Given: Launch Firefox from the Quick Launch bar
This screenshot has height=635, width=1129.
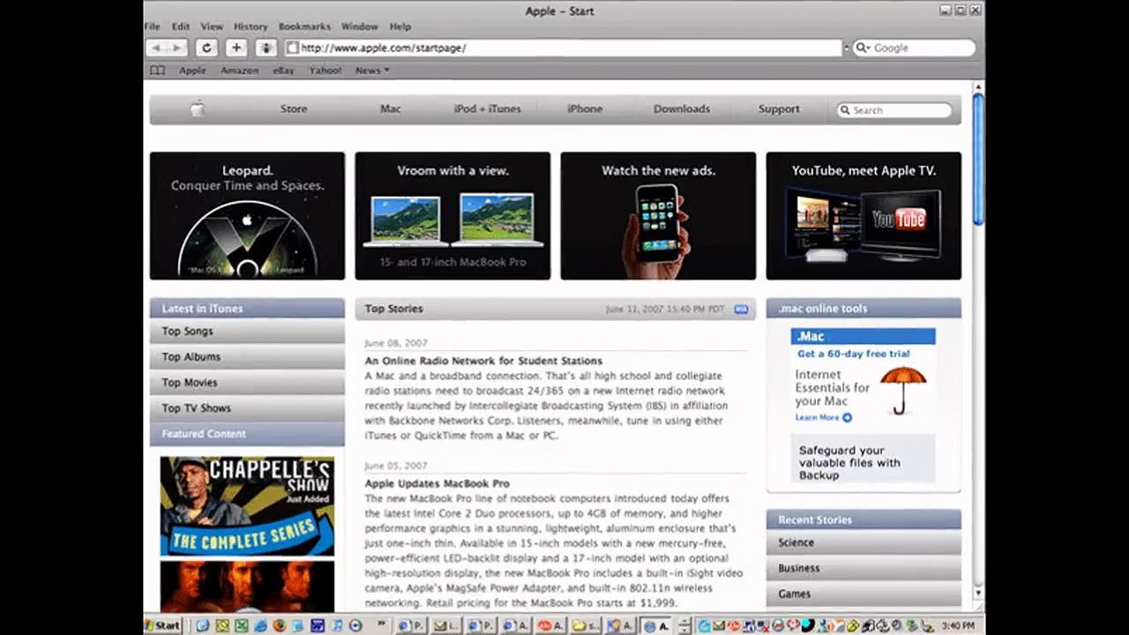Looking at the screenshot, I should [280, 626].
